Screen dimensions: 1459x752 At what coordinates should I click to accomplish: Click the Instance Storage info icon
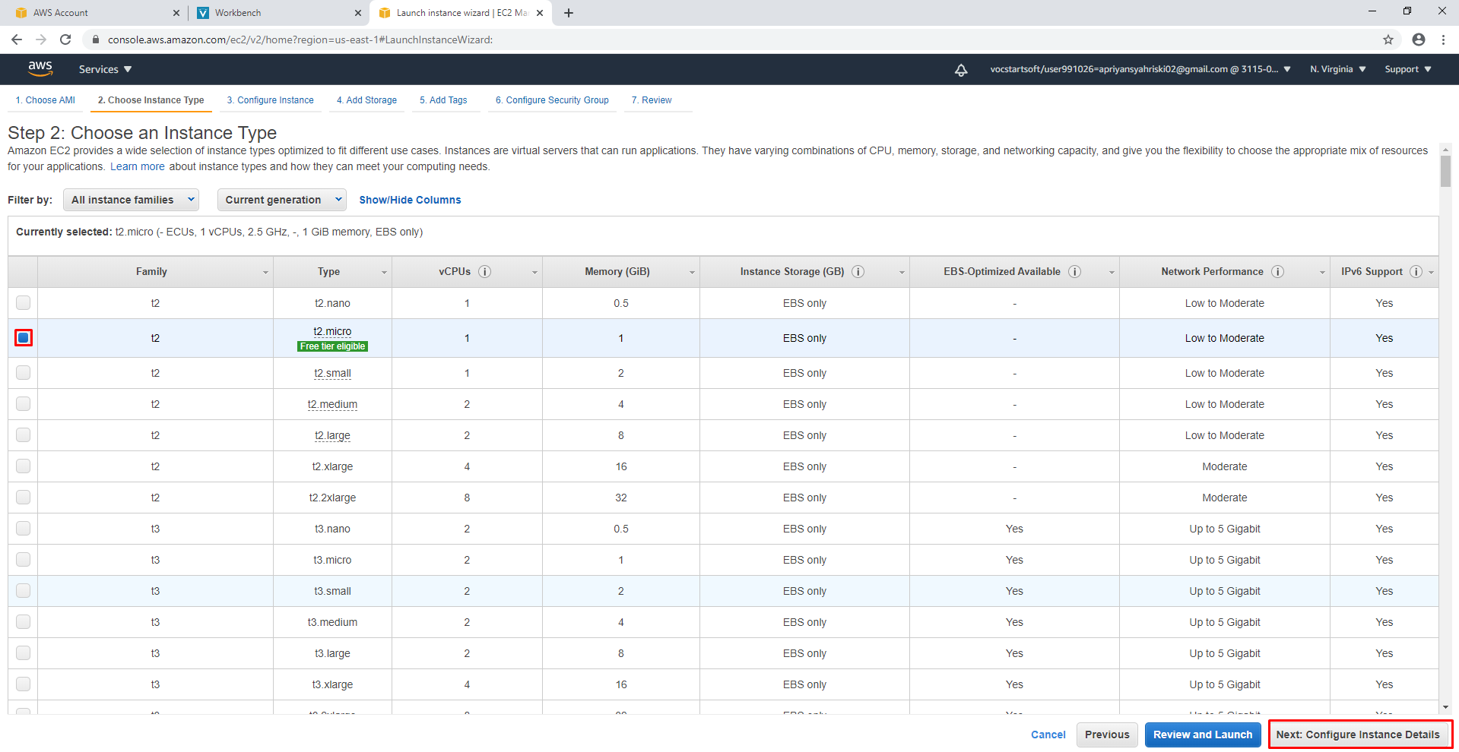coord(858,272)
